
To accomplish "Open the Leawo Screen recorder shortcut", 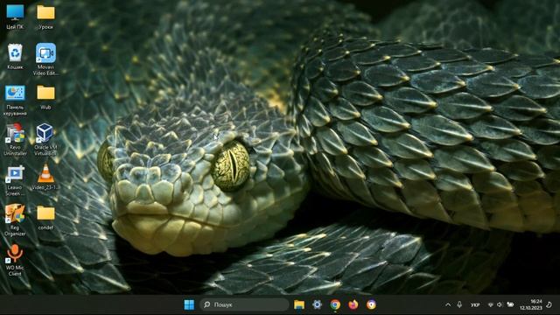I will (15, 180).
